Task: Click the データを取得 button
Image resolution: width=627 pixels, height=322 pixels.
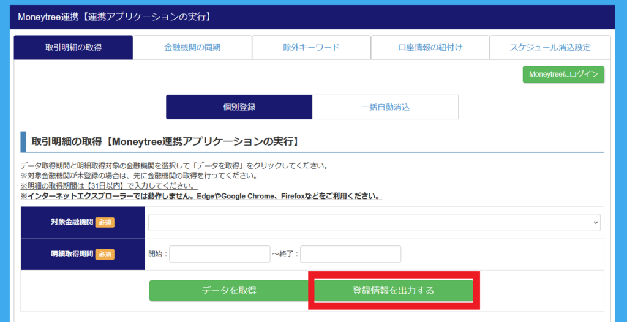Action: 229,290
